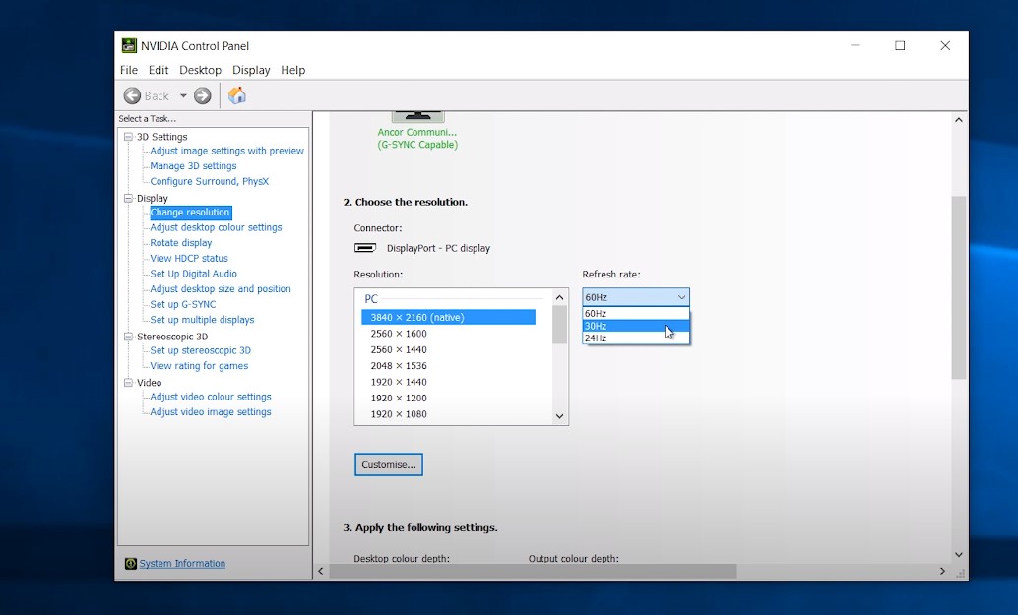This screenshot has width=1018, height=615.
Task: Click the System Information icon
Action: (131, 564)
